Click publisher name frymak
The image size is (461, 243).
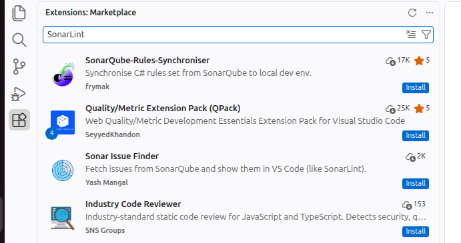tap(97, 87)
